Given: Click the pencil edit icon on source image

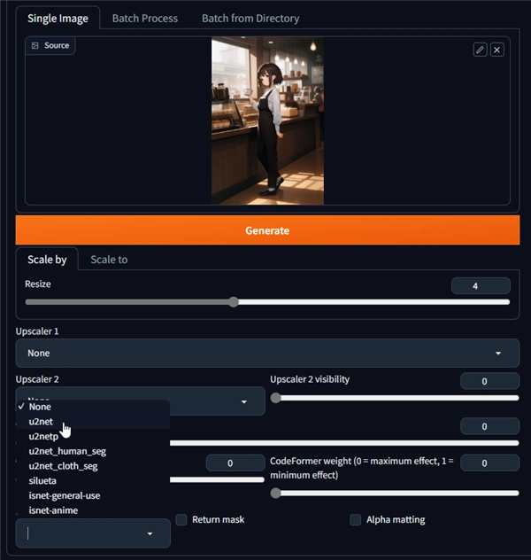Looking at the screenshot, I should [x=480, y=50].
